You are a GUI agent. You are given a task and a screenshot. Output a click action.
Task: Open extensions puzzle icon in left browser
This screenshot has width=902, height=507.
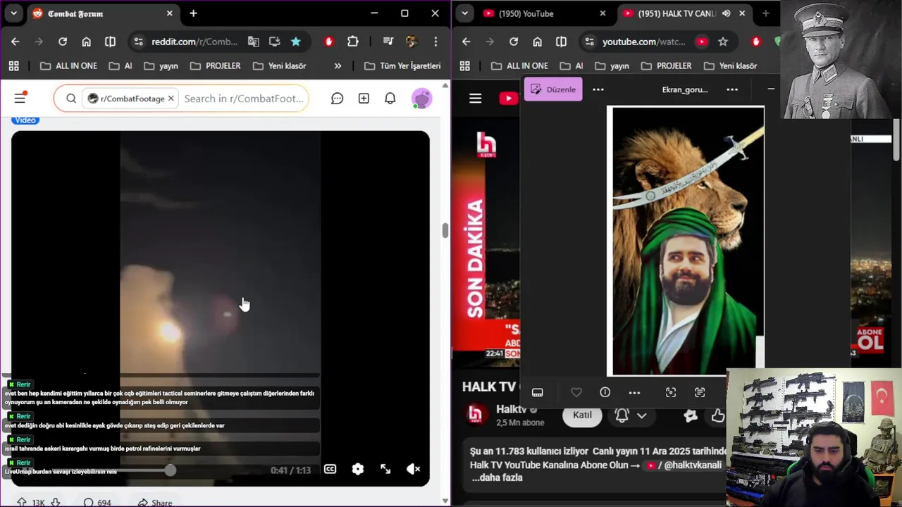[353, 42]
